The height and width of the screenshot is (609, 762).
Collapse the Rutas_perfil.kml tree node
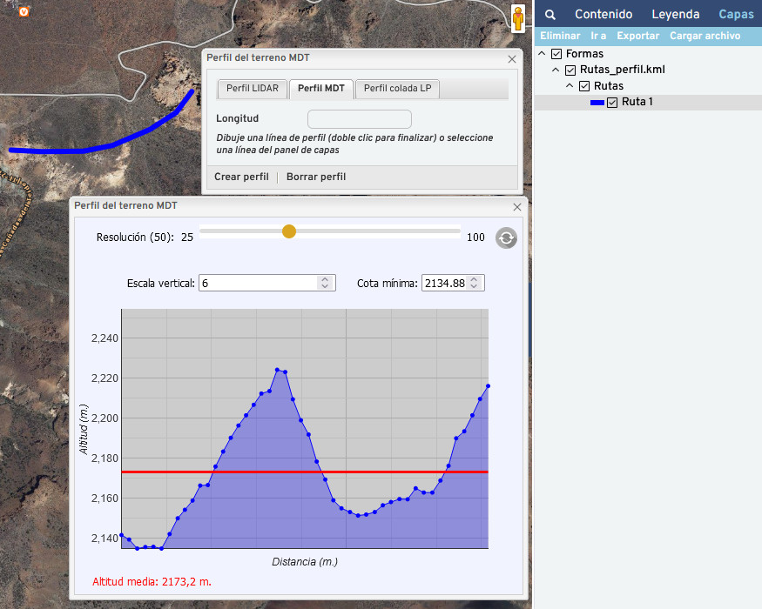click(557, 70)
